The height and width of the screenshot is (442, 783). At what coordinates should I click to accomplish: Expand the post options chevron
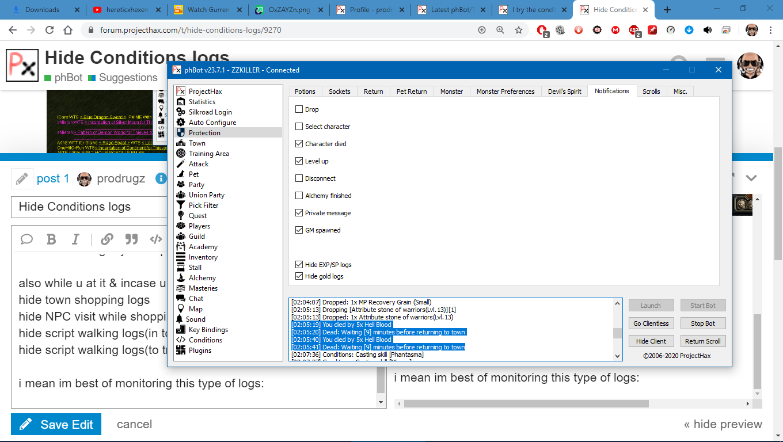[751, 178]
